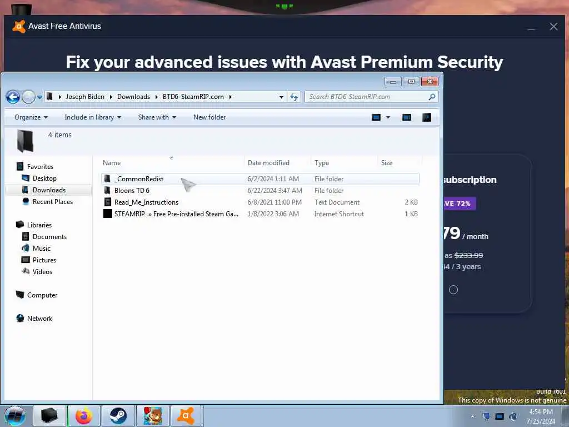Viewport: 569px width, 427px height.
Task: Select Network in navigation pane
Action: click(39, 319)
